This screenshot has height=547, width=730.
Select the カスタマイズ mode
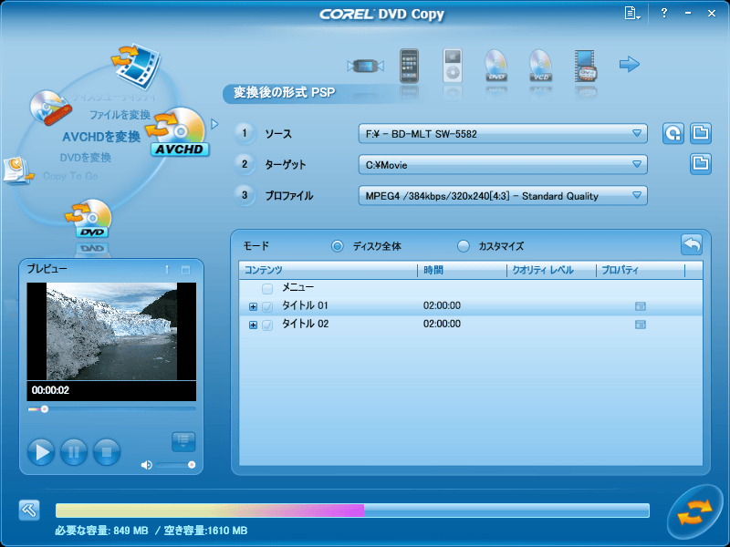[464, 246]
